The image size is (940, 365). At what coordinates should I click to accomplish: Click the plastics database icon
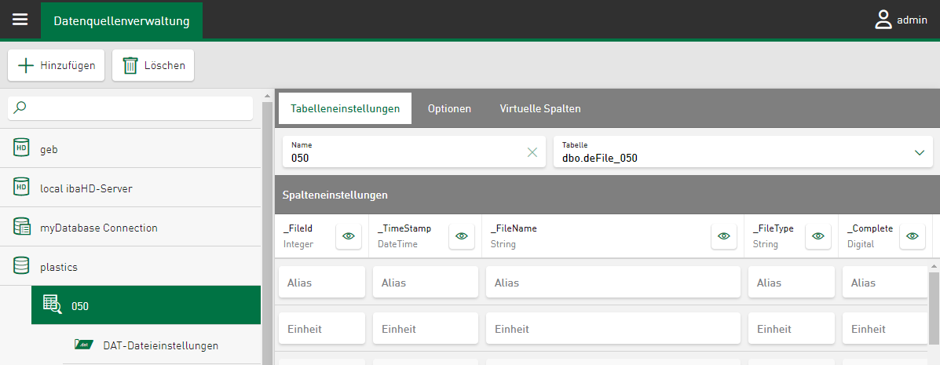coord(21,266)
